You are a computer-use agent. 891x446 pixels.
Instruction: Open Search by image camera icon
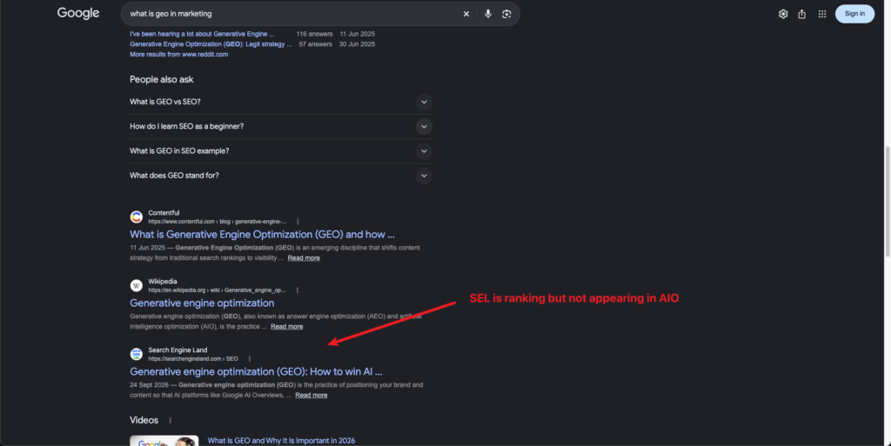coord(506,14)
